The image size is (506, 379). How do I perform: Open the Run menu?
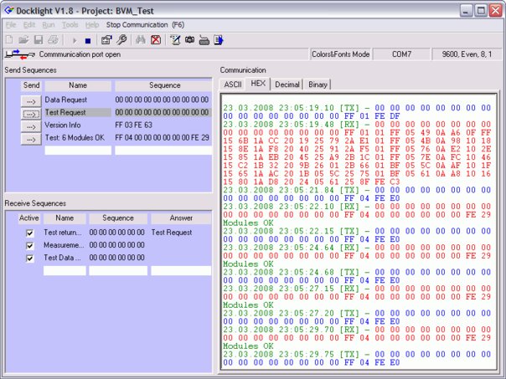click(x=49, y=25)
